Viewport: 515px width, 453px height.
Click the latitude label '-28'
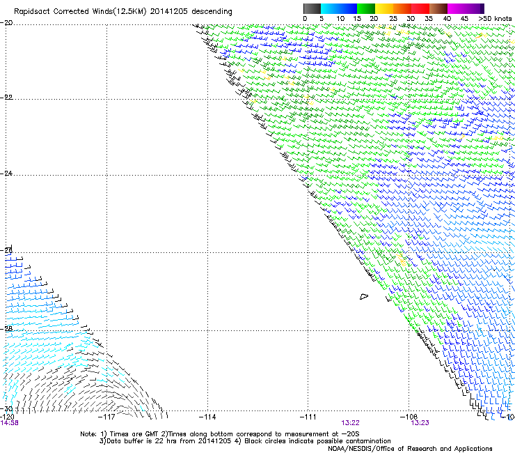click(6, 329)
